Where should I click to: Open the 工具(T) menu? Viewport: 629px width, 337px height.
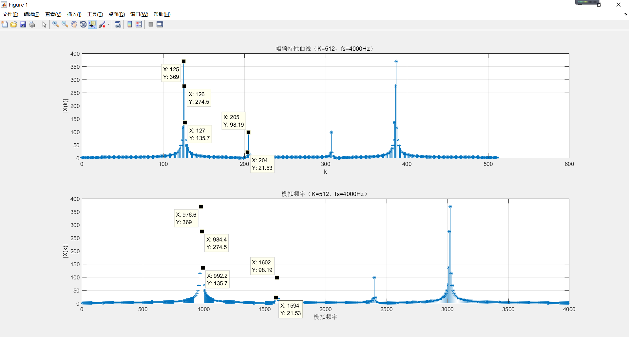pos(95,14)
